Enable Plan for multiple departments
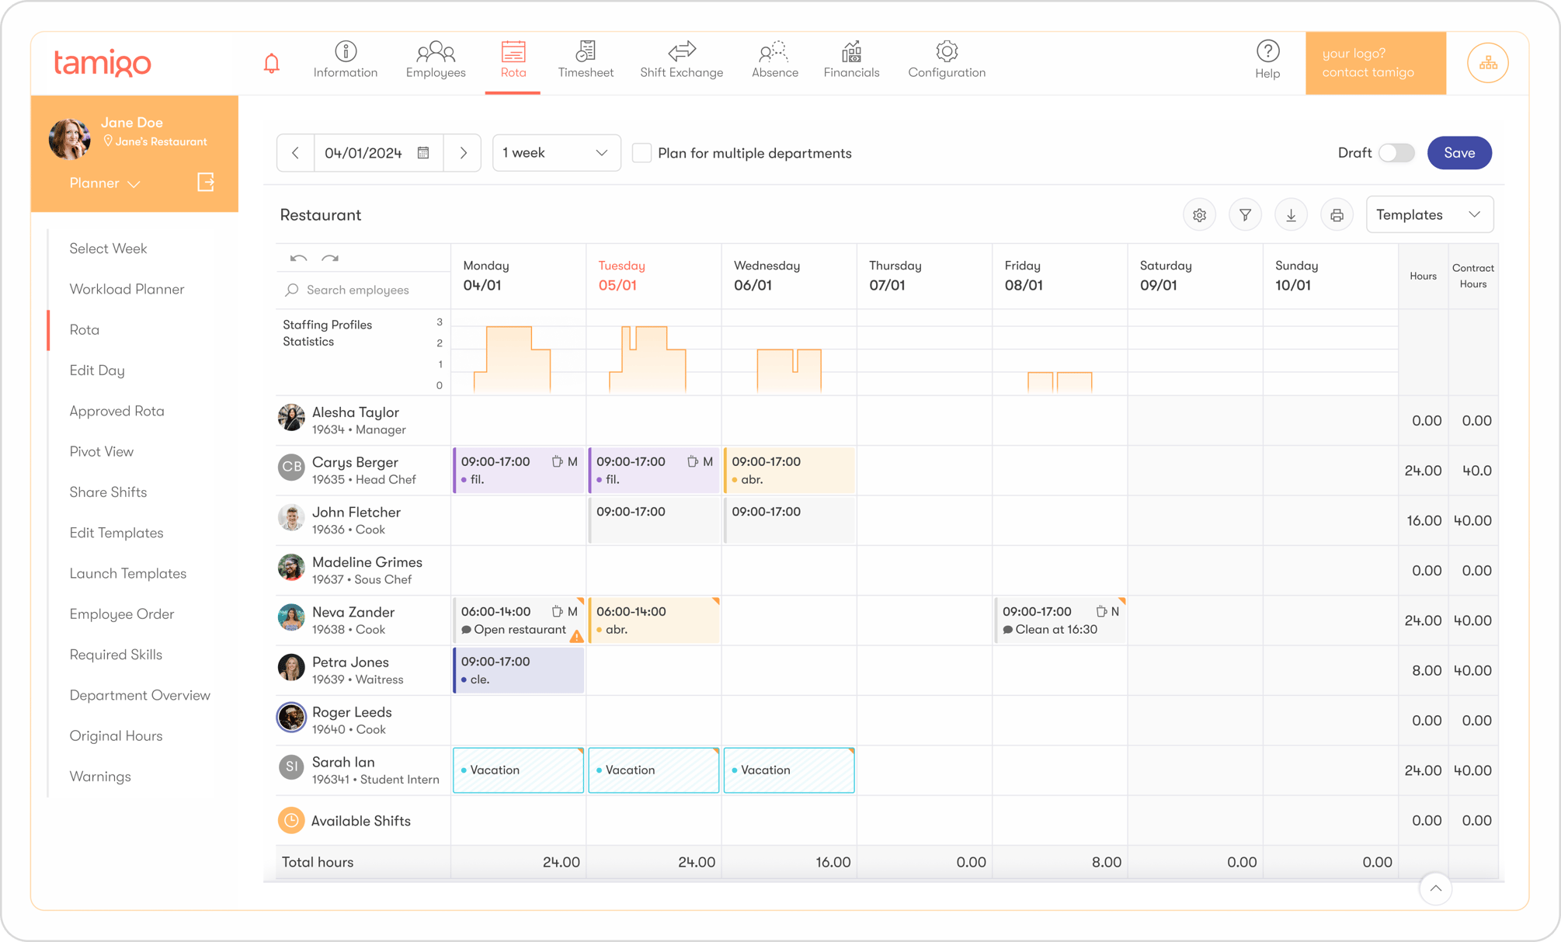The height and width of the screenshot is (942, 1561). click(x=641, y=153)
